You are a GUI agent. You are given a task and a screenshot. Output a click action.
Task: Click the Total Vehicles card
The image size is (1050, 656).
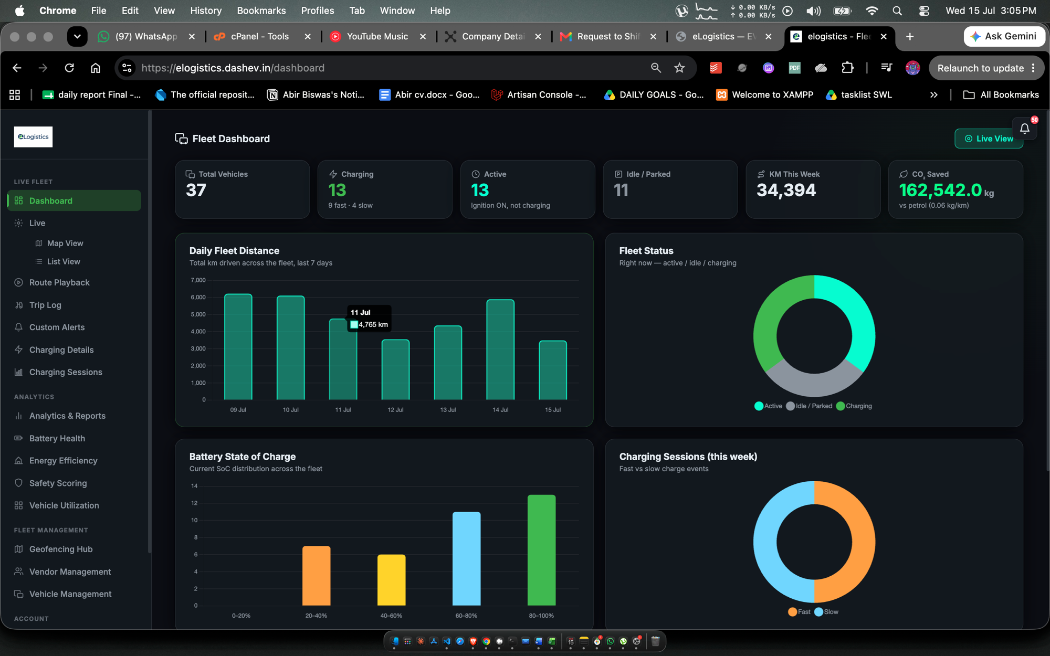coord(242,189)
